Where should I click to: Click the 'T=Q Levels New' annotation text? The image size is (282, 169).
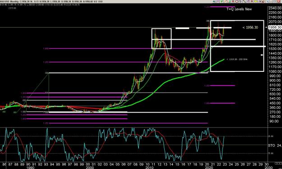coord(239,9)
